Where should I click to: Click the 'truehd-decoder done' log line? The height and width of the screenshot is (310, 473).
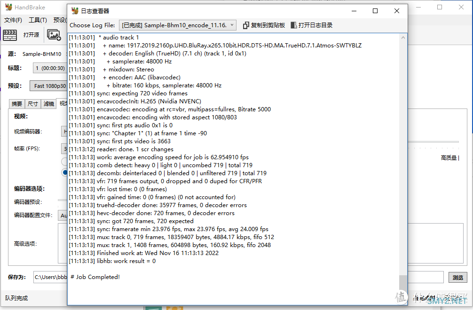tap(158, 205)
